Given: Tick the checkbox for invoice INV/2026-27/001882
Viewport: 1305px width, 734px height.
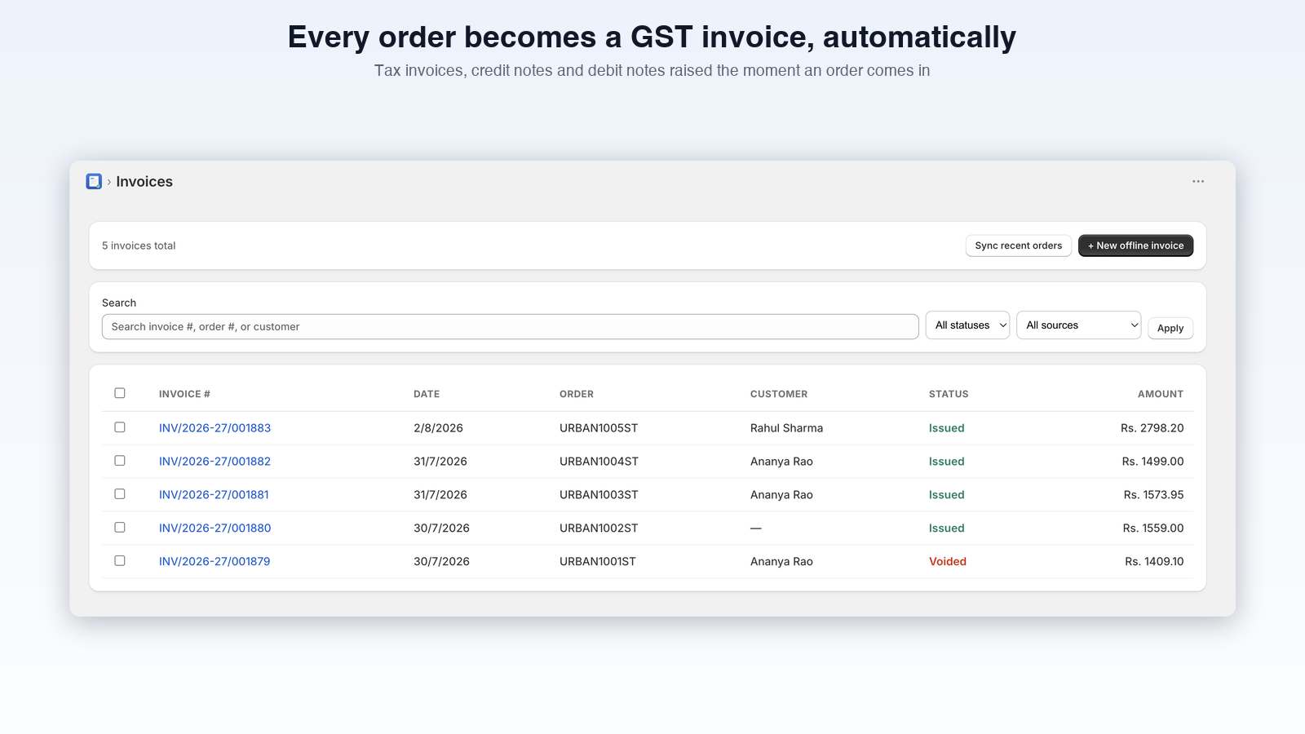Looking at the screenshot, I should point(120,461).
